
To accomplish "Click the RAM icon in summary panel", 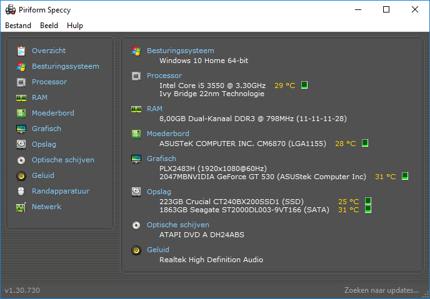I will click(x=136, y=109).
